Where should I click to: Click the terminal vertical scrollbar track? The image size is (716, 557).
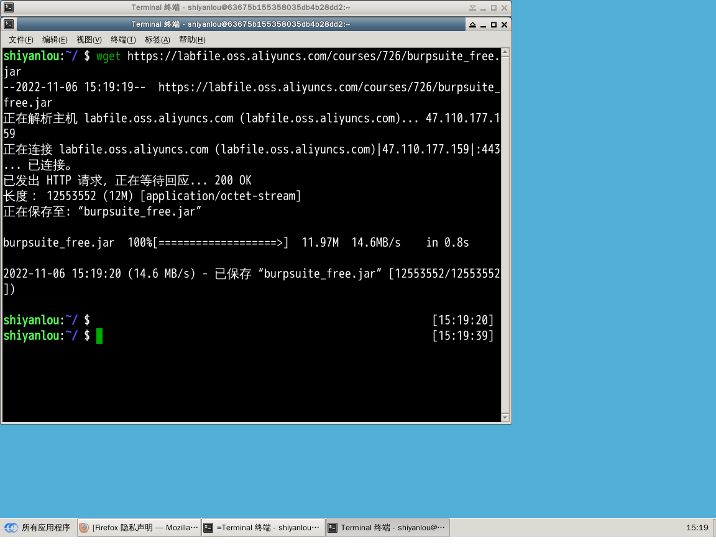click(x=505, y=234)
